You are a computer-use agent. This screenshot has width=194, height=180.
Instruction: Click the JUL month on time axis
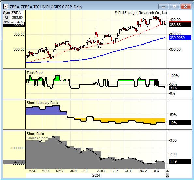86,171
